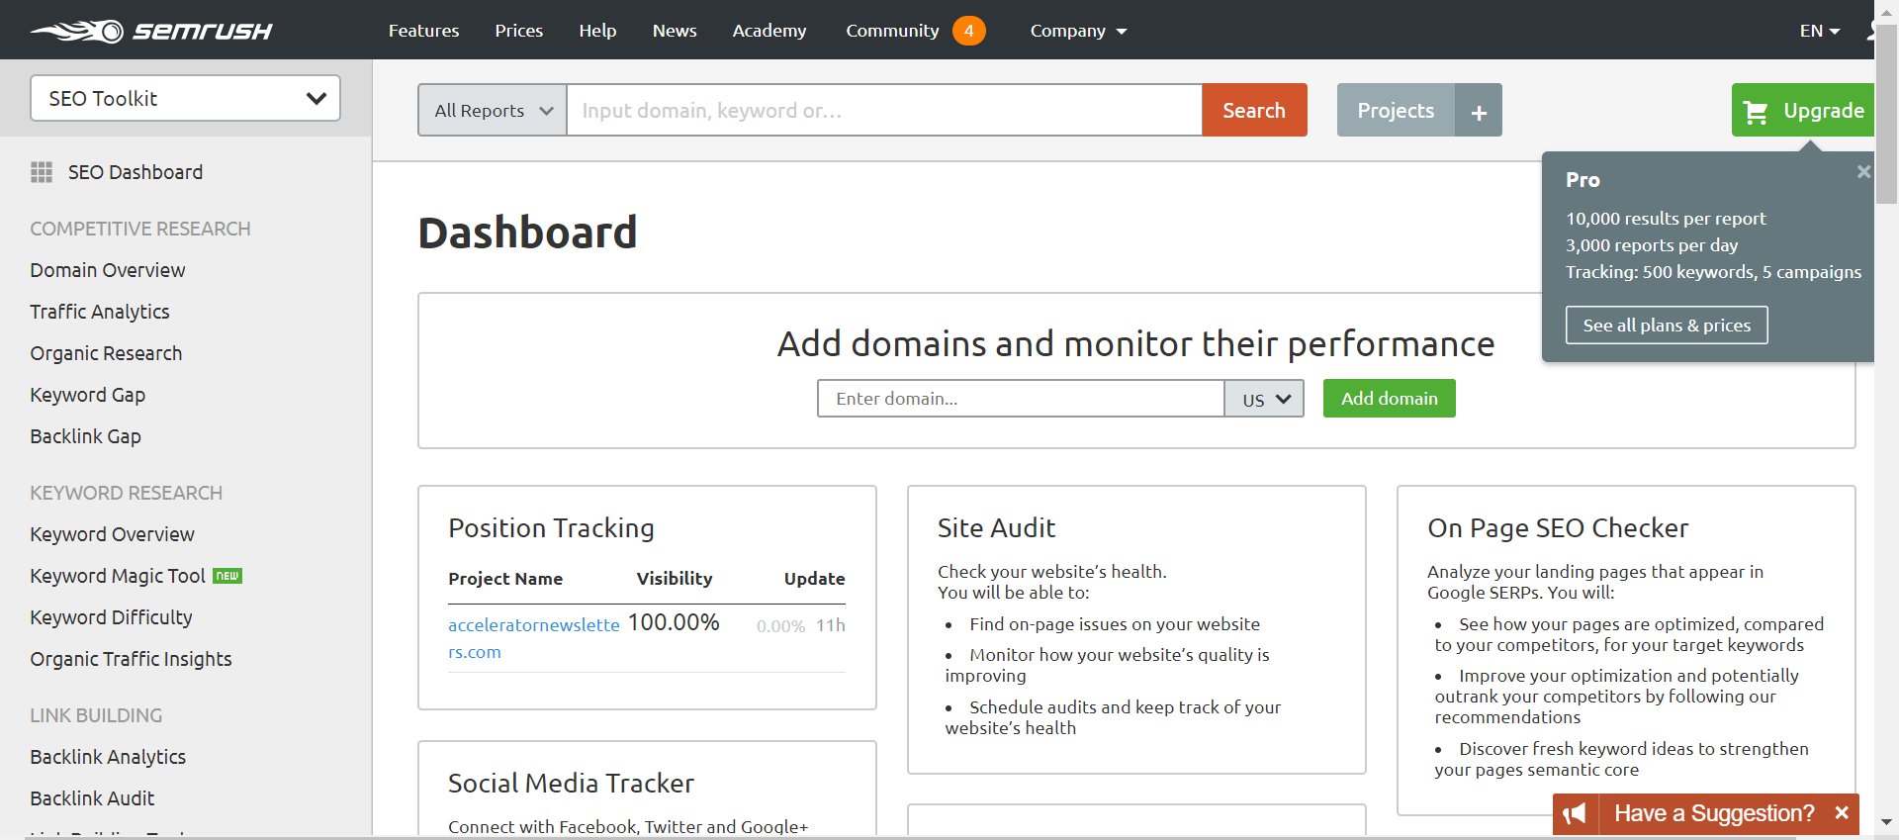This screenshot has width=1899, height=840.
Task: Open the Company menu dropdown
Action: pos(1078,31)
